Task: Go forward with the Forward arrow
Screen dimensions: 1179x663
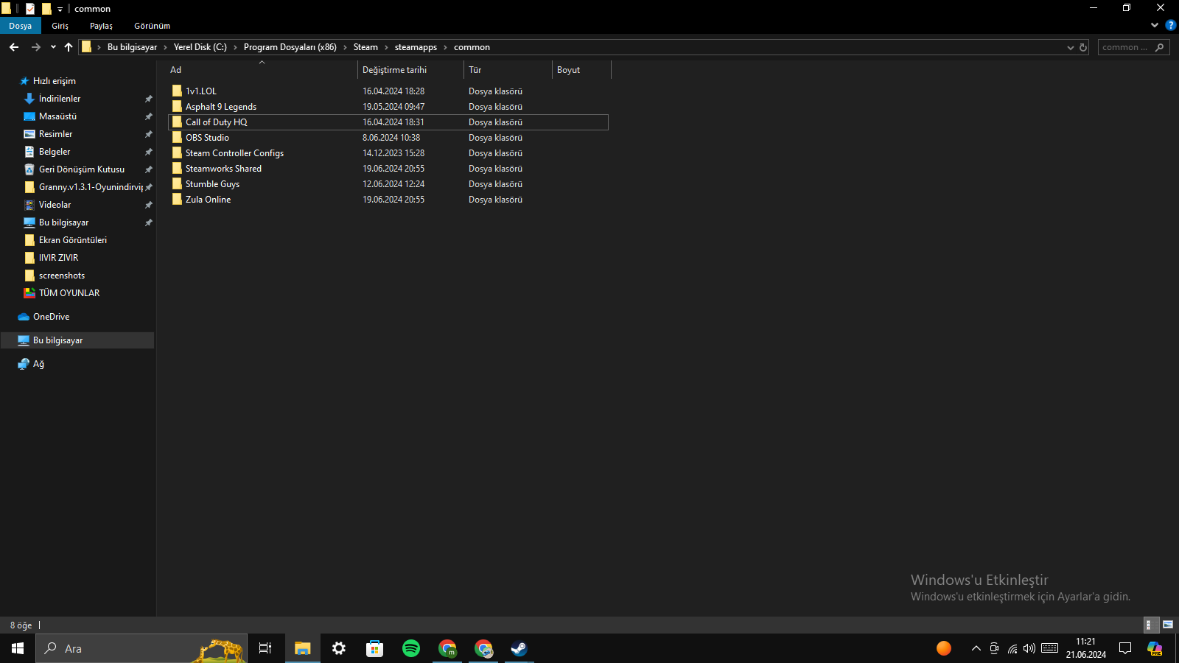Action: tap(35, 47)
